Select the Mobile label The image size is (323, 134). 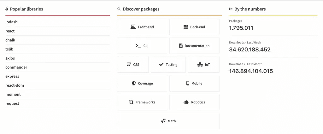point(197,83)
